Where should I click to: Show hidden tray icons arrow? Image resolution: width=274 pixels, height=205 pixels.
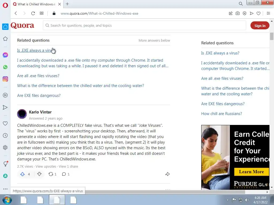[227, 200]
